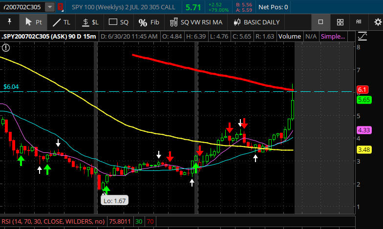Click the Simple... study label
This screenshot has width=383, height=229.
(x=333, y=36)
